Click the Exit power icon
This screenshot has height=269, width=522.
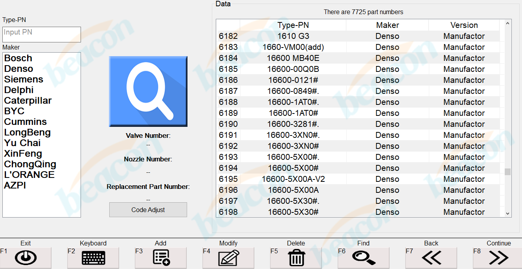26,258
